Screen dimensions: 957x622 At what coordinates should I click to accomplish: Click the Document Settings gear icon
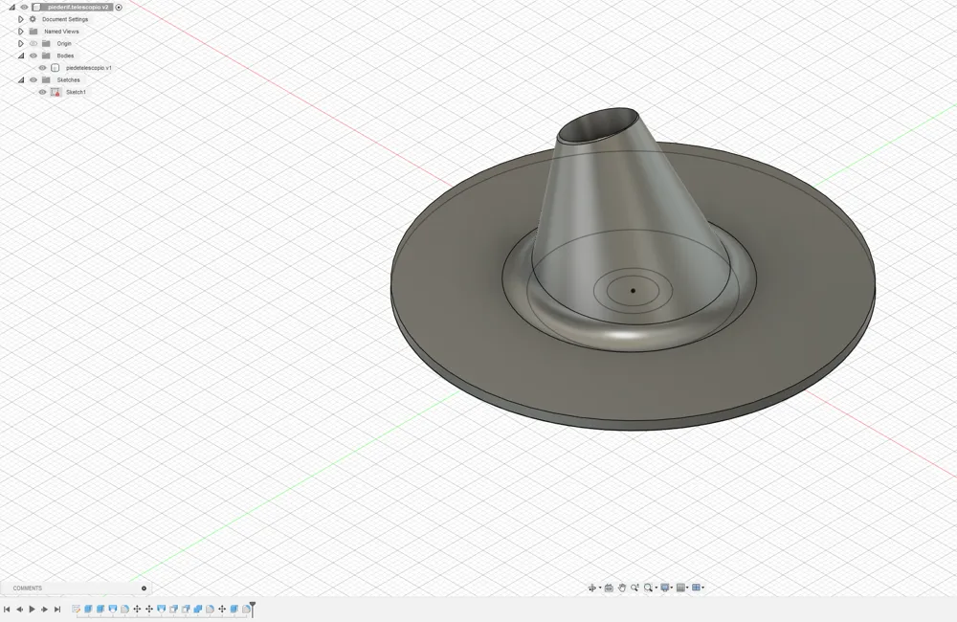(x=33, y=19)
